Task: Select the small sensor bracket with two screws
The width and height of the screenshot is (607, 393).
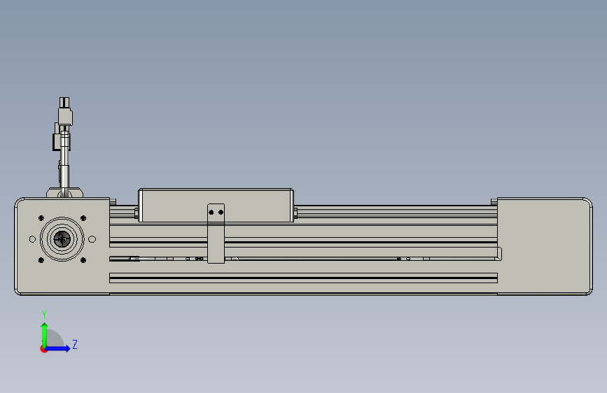Action: coord(216,234)
